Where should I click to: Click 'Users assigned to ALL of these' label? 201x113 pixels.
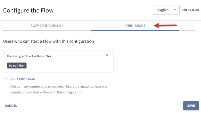tap(25, 56)
